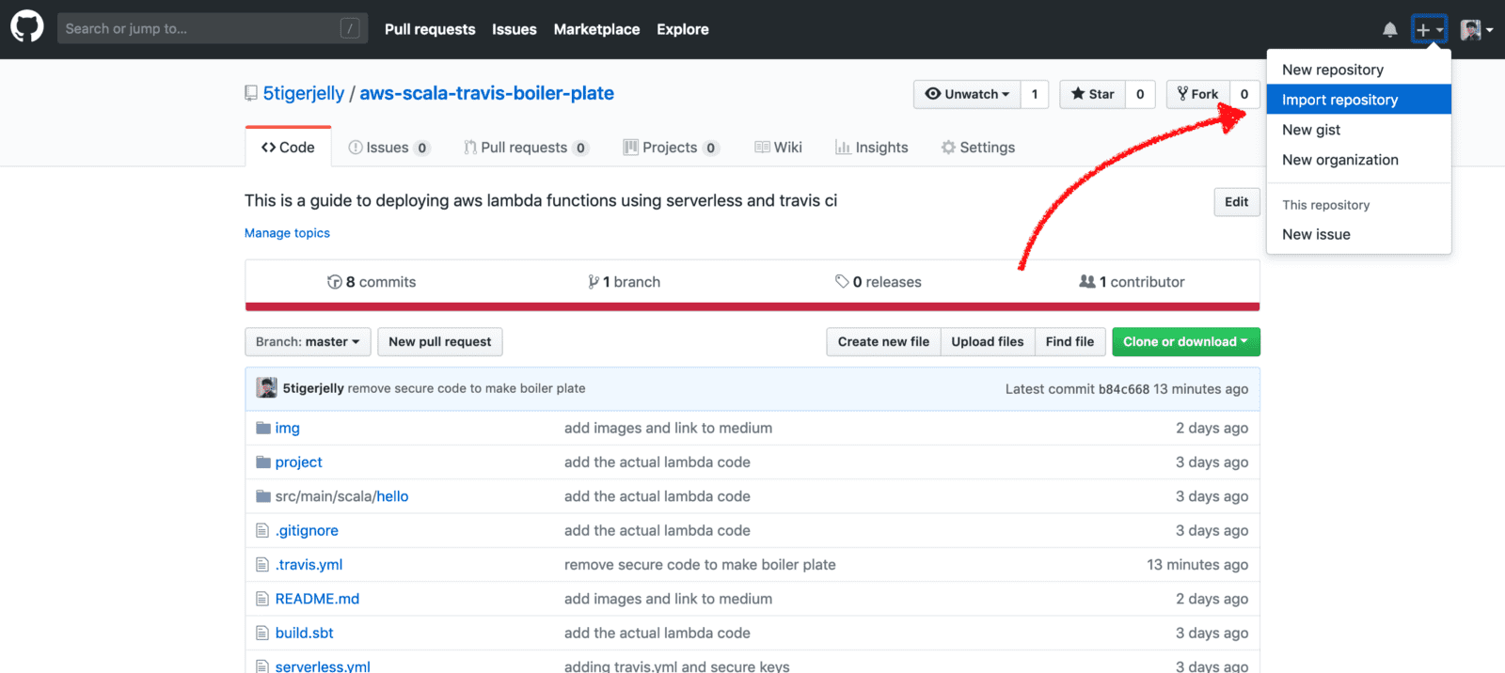
Task: Open latest commit message remove secure code
Action: click(467, 388)
